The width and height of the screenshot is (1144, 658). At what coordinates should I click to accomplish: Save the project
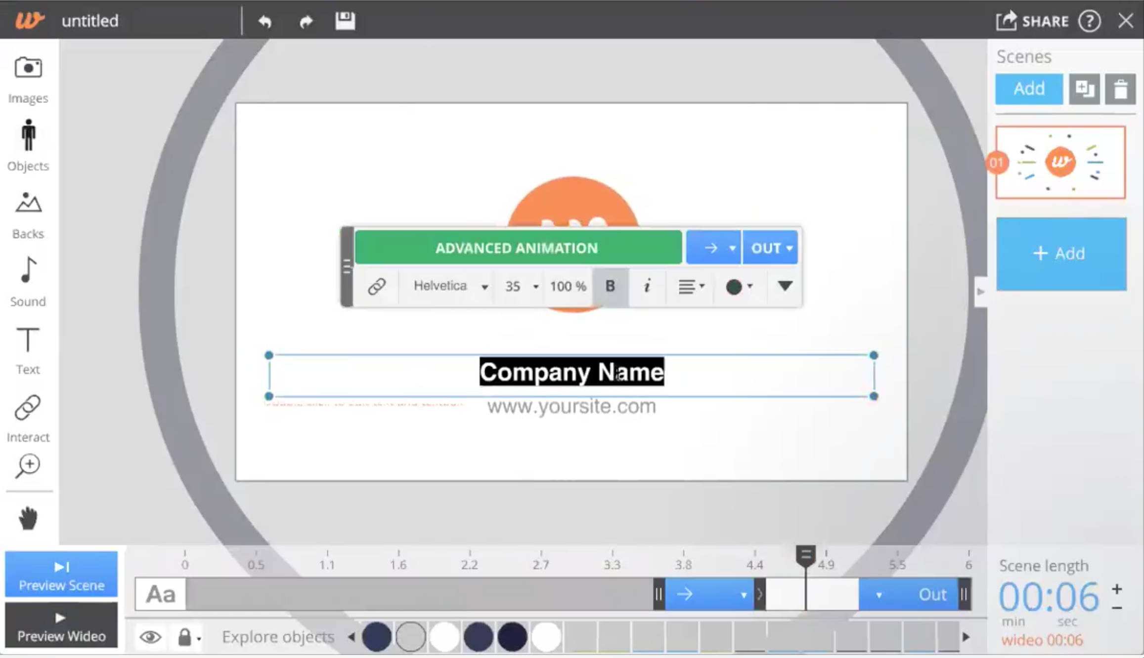tap(345, 21)
